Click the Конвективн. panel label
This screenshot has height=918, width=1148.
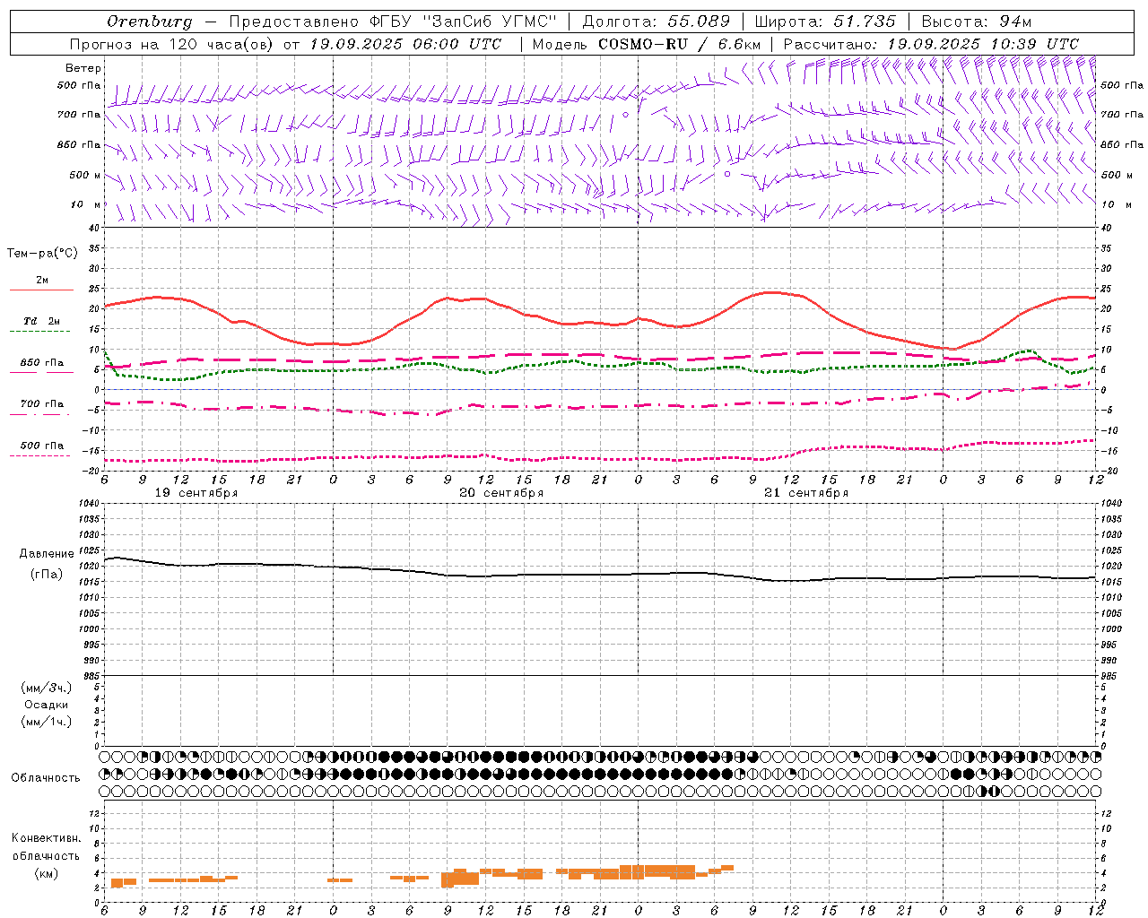click(x=46, y=838)
